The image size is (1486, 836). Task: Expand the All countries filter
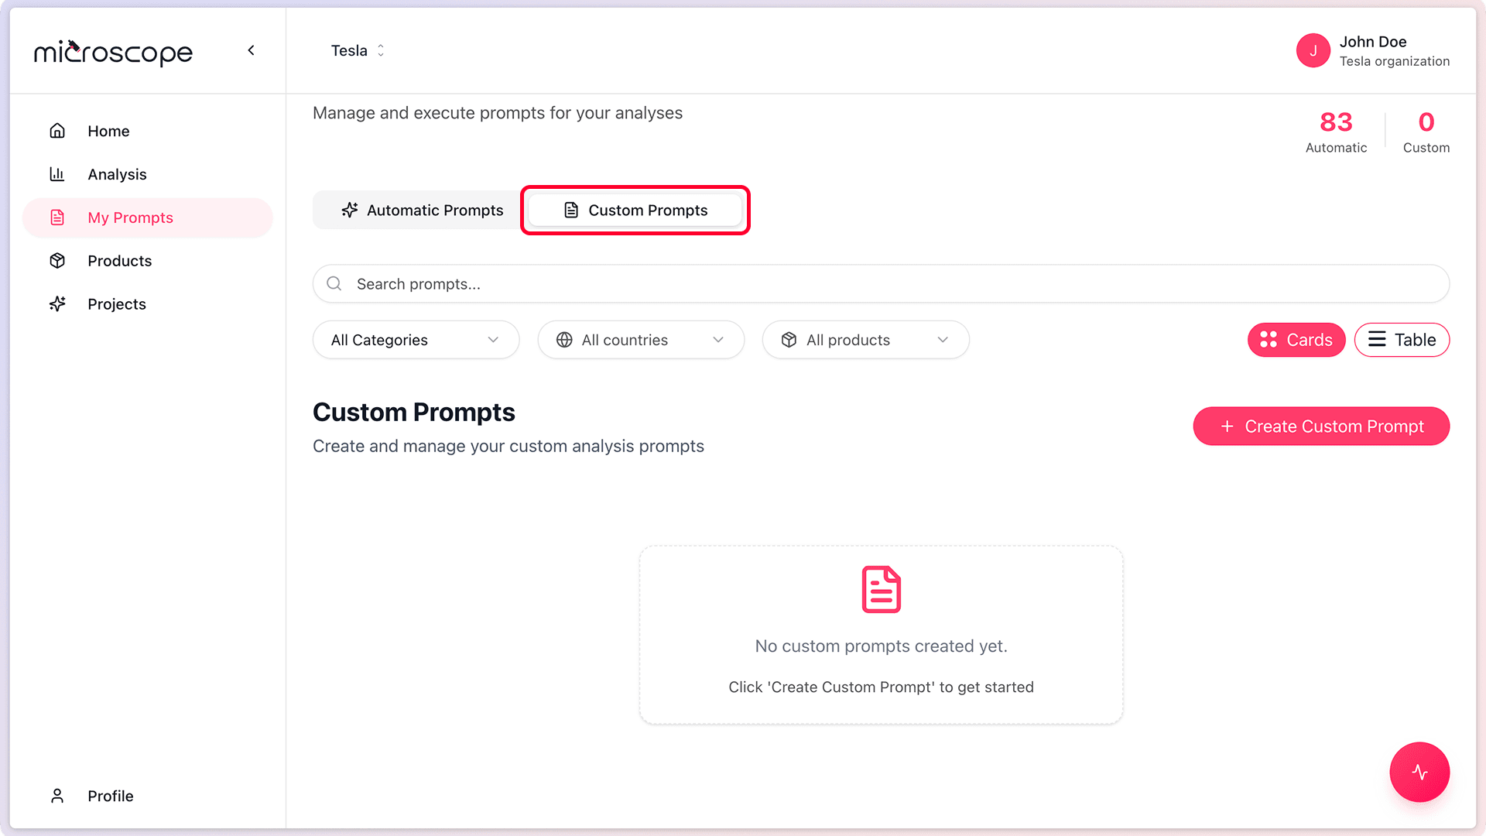click(641, 340)
